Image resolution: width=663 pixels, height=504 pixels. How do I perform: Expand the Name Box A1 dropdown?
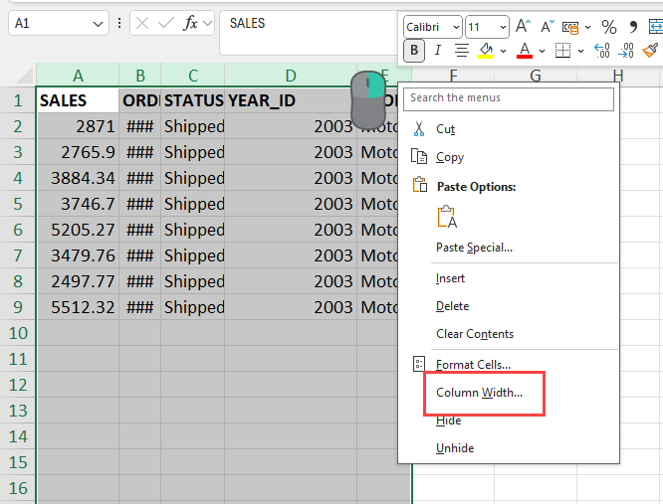point(99,23)
